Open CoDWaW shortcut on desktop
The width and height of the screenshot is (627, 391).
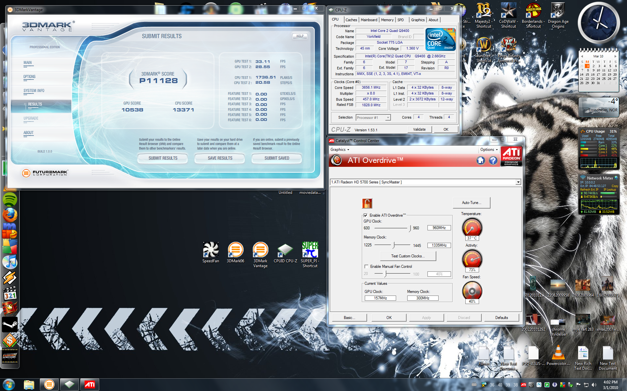click(x=508, y=15)
